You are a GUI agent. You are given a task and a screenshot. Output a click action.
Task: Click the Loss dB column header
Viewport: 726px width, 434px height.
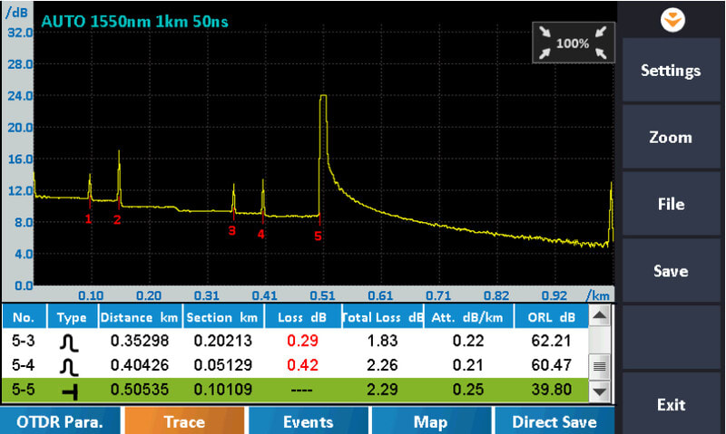tap(301, 317)
